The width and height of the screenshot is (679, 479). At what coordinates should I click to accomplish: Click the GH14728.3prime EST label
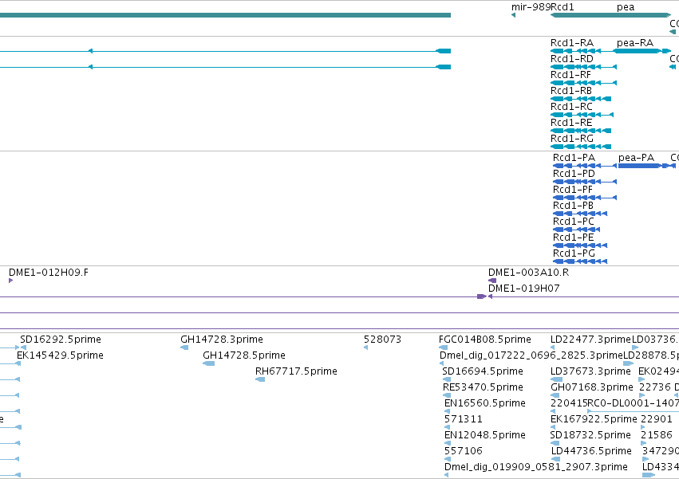pos(222,340)
